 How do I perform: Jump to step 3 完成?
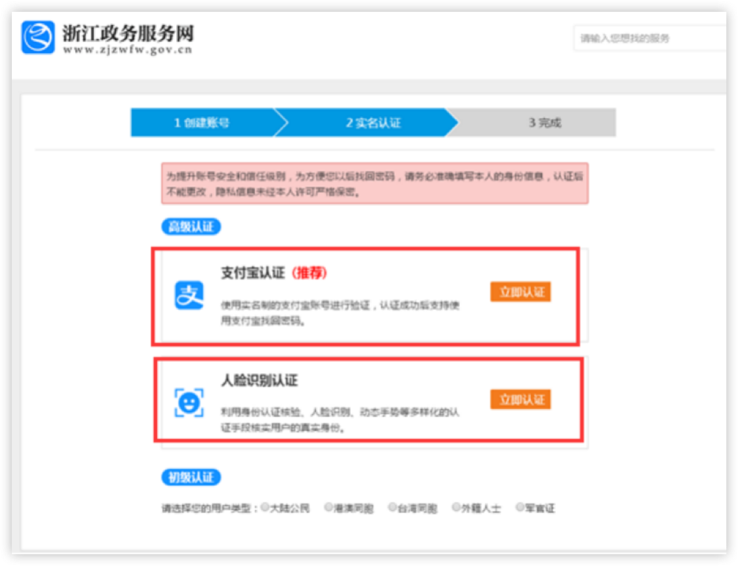(x=545, y=123)
